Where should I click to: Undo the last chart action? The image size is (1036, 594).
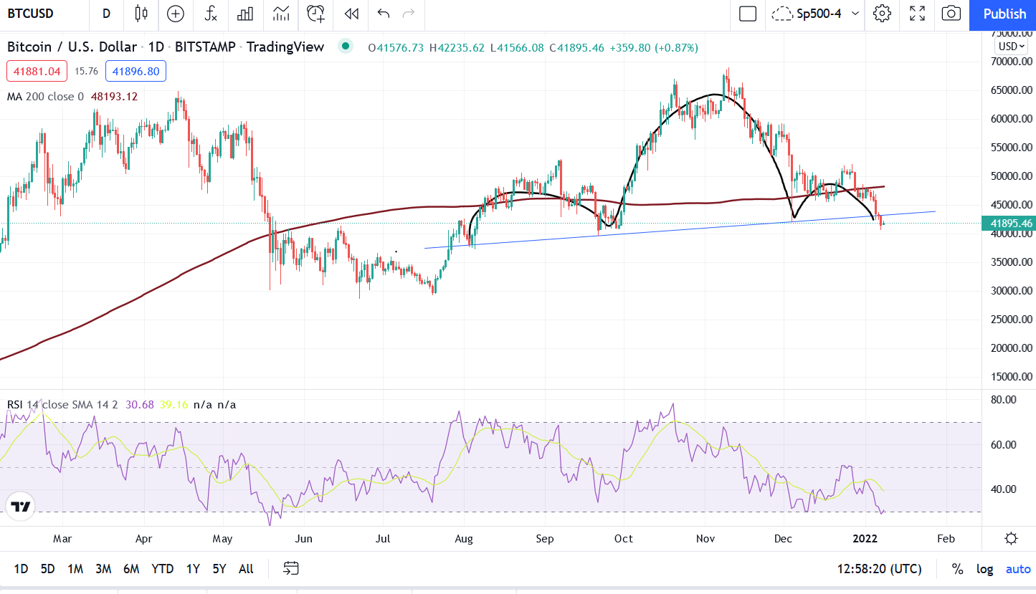[x=384, y=14]
